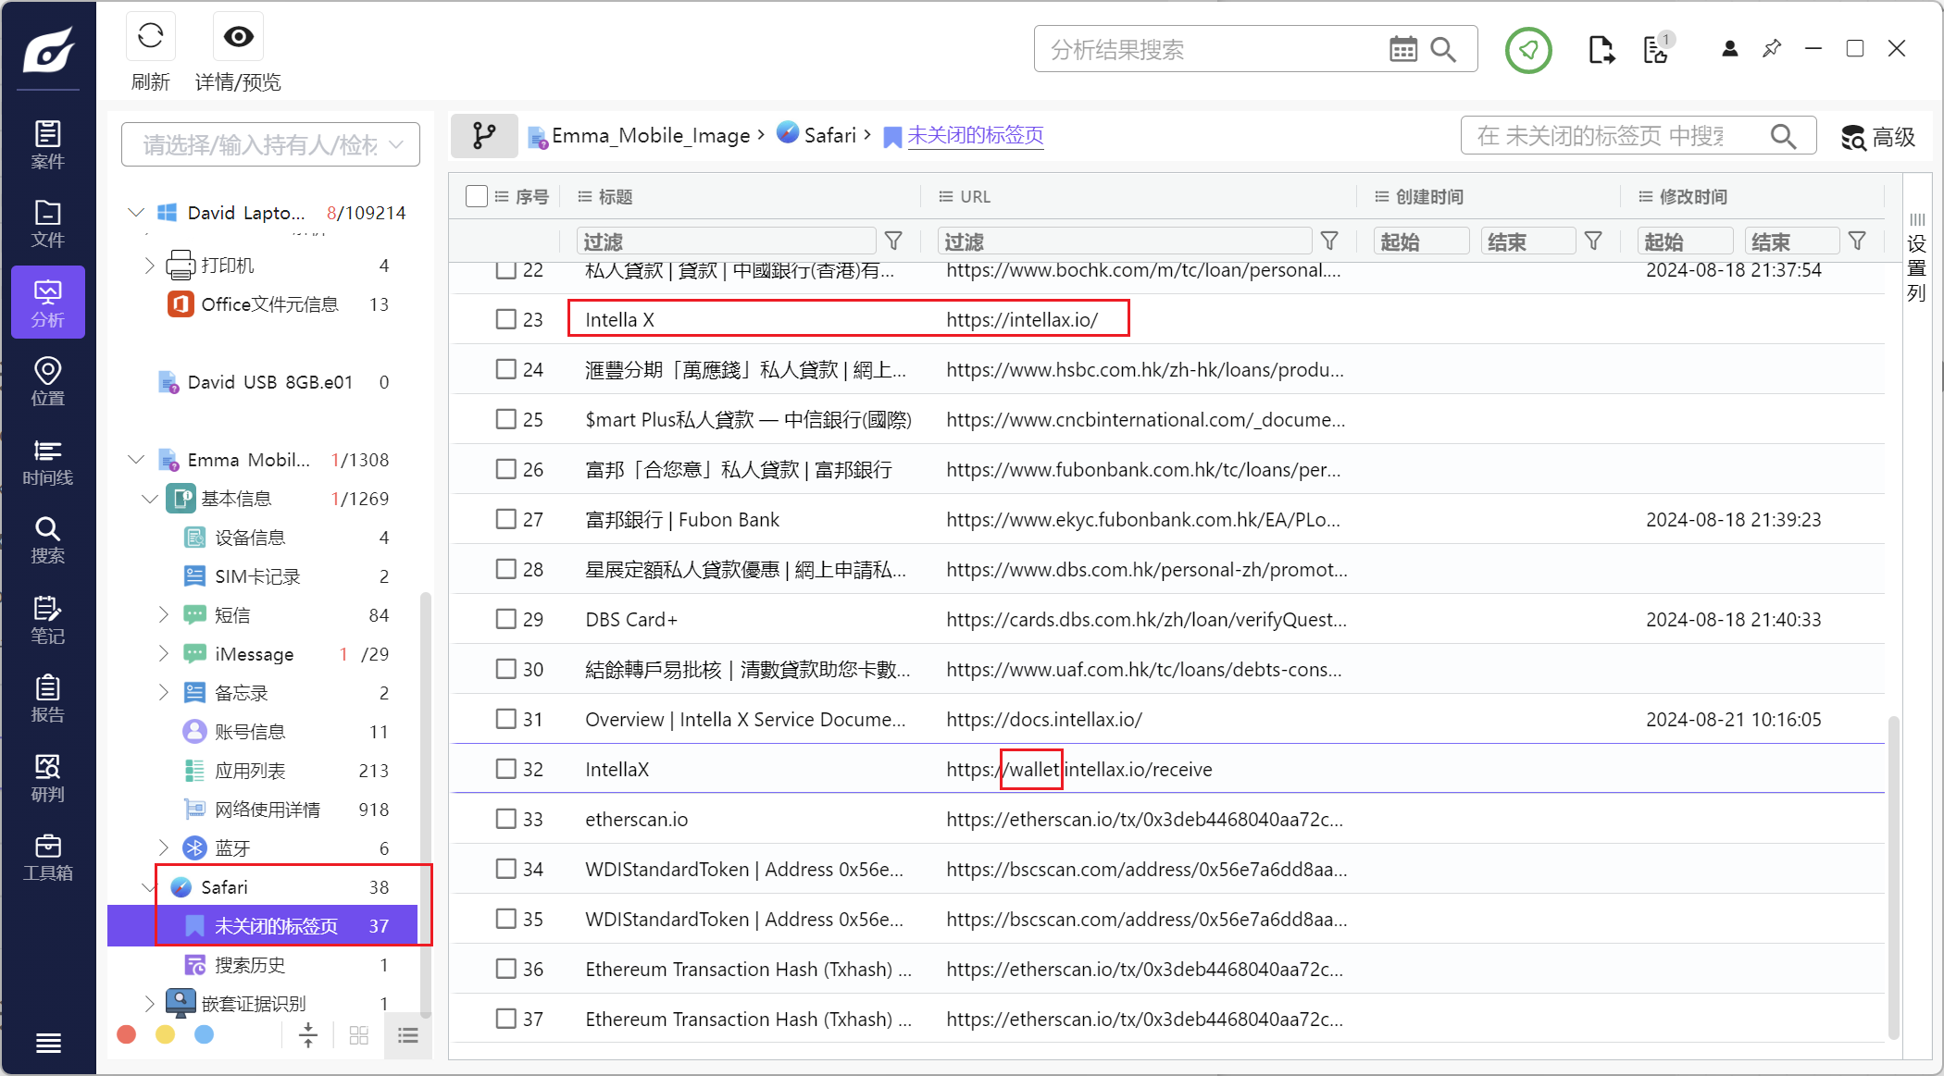Click the branch tree icon beside breadcrumb
1944x1076 pixels.
coord(484,136)
